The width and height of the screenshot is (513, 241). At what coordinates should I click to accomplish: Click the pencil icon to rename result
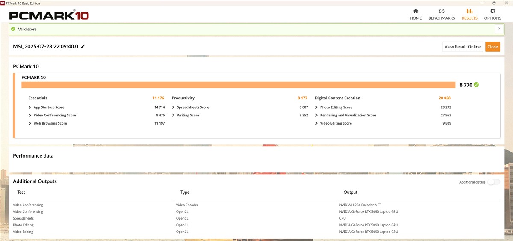pos(83,46)
